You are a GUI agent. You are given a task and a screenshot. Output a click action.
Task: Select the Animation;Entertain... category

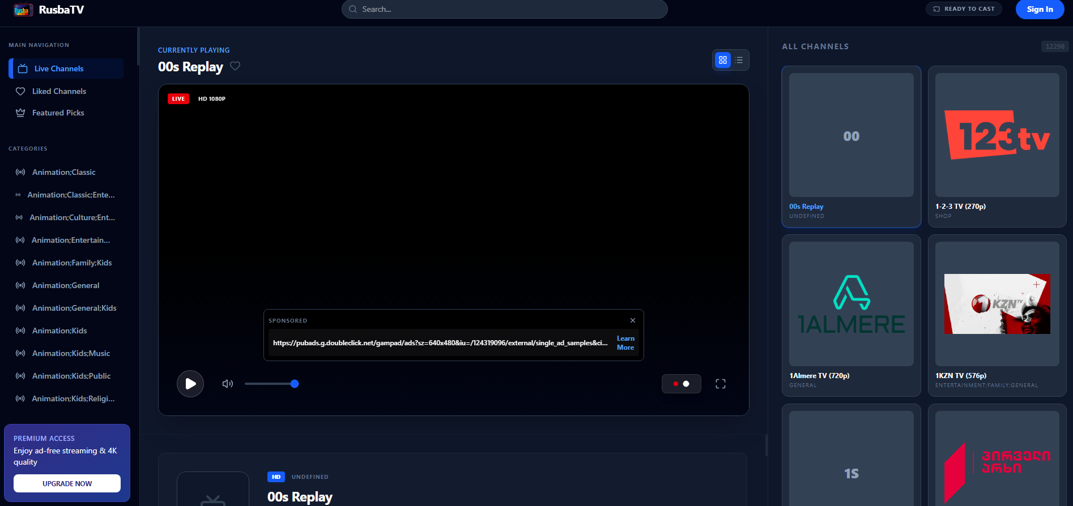click(x=66, y=240)
